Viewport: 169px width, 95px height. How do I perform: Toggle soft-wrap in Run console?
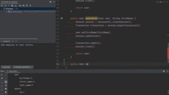6,82
